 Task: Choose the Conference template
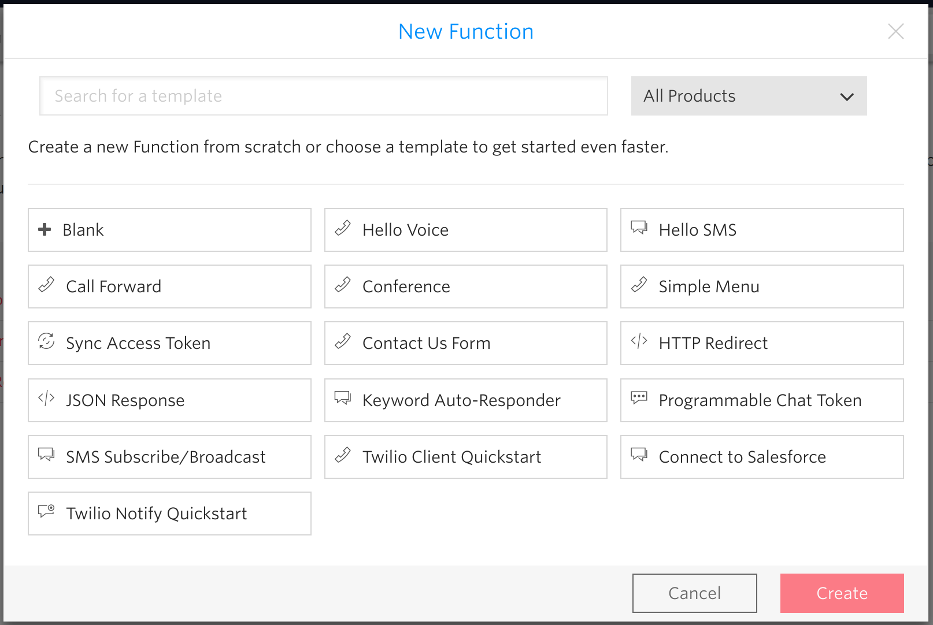coord(465,287)
